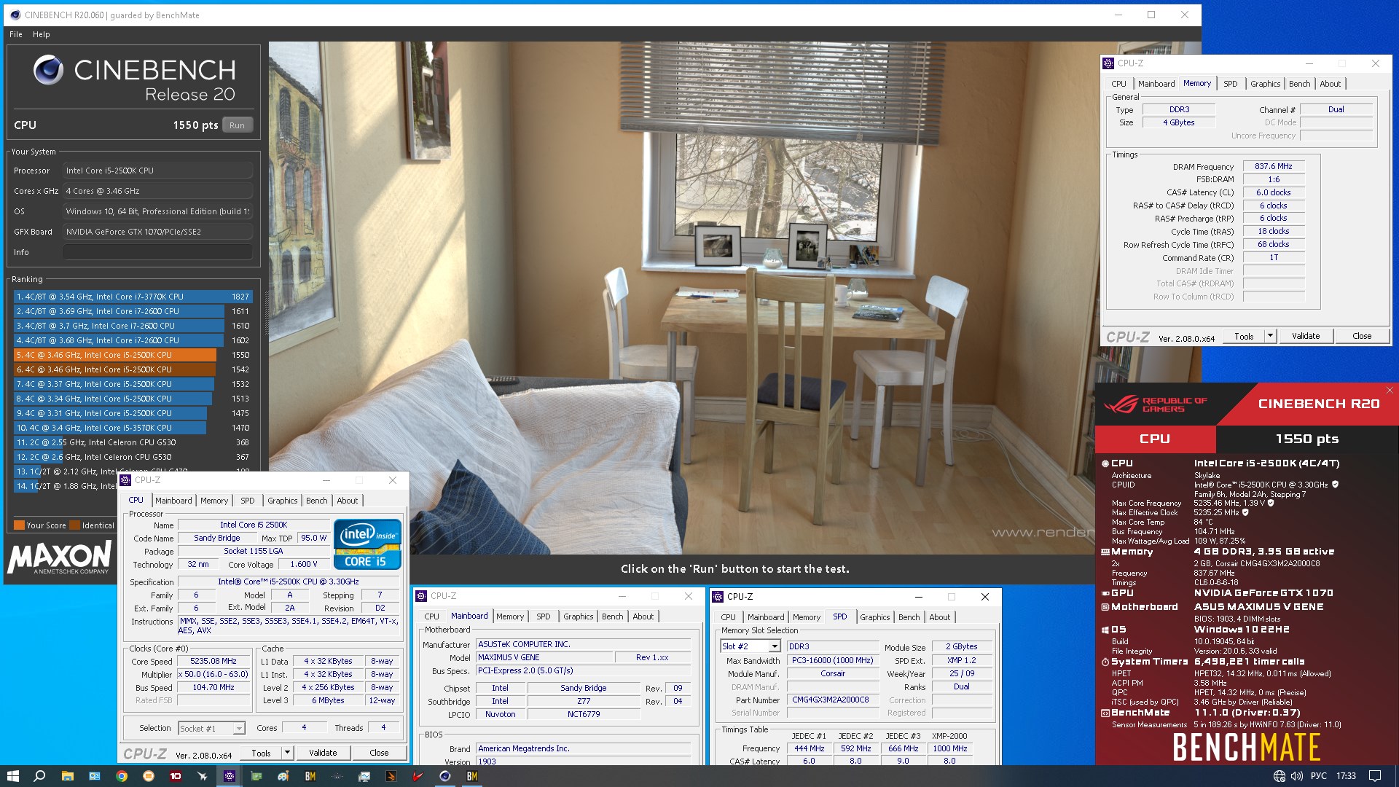The height and width of the screenshot is (787, 1399).
Task: Click the empty Info field in Your System
Action: click(x=157, y=252)
